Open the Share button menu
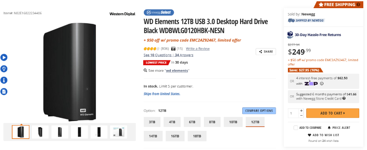Screen dimensions: 367x150 [265, 52]
